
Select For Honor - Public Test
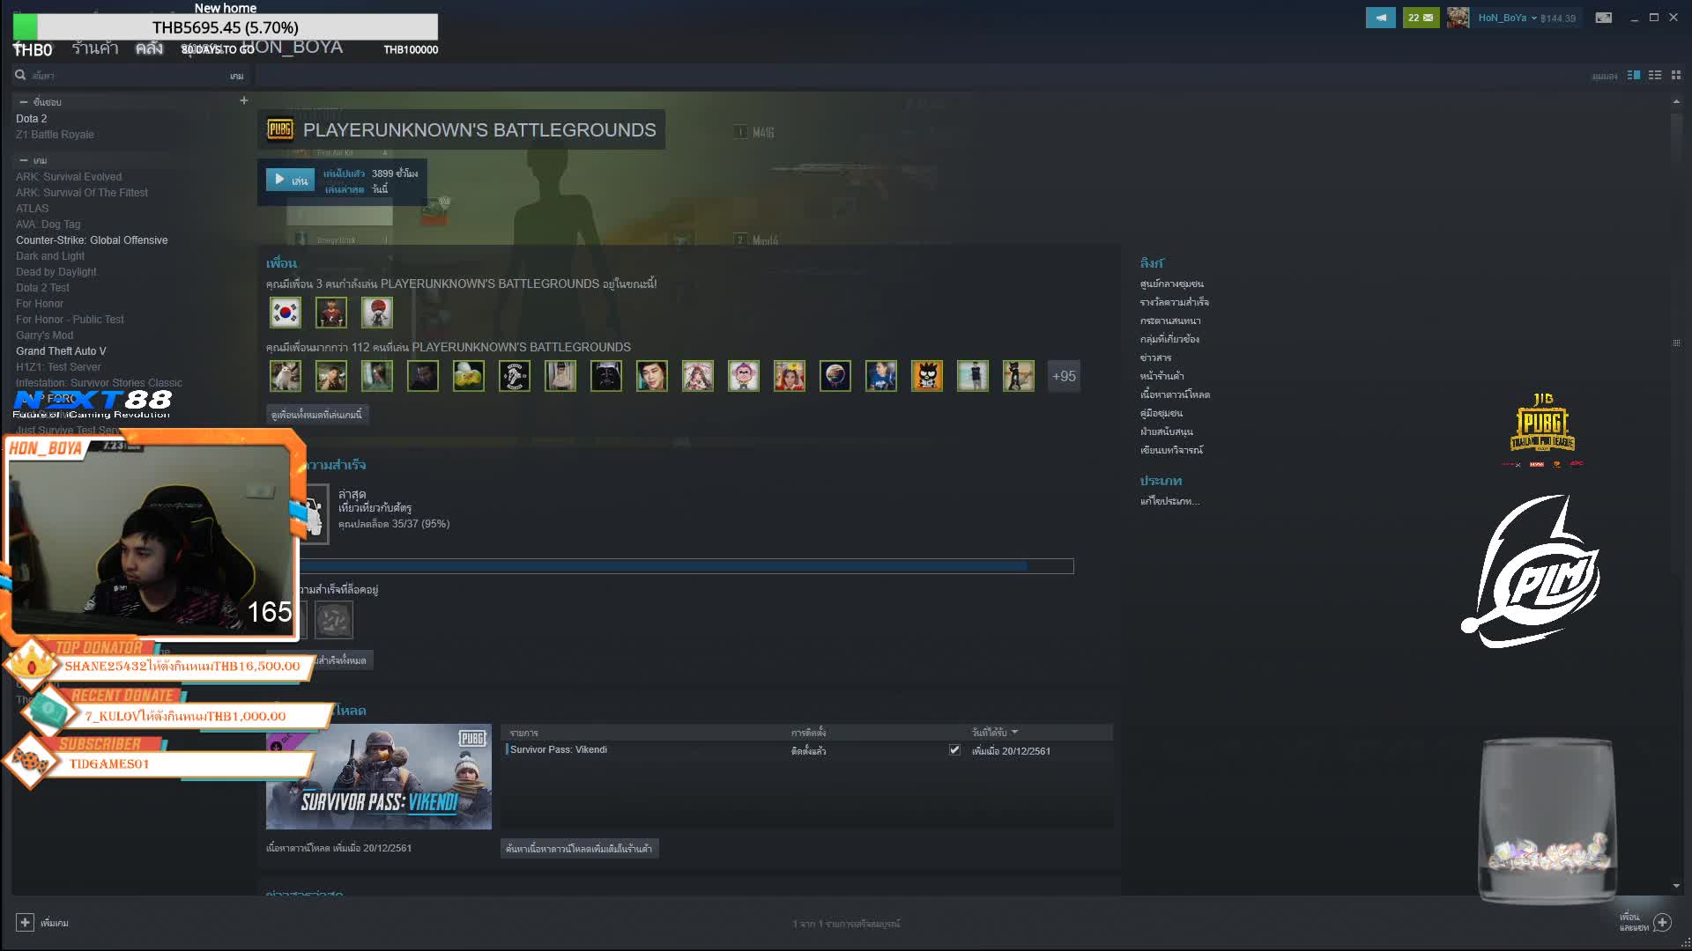point(70,320)
